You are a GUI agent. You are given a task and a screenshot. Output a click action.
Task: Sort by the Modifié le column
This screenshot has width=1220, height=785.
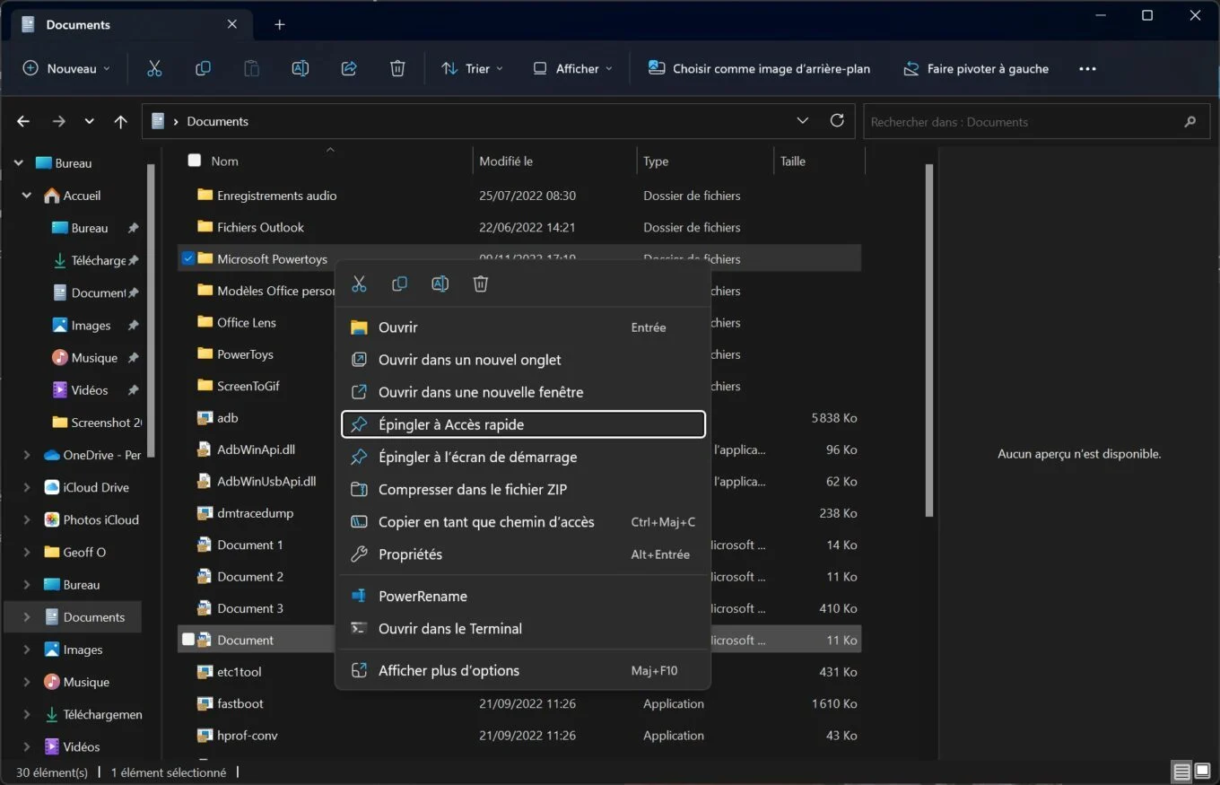(553, 161)
